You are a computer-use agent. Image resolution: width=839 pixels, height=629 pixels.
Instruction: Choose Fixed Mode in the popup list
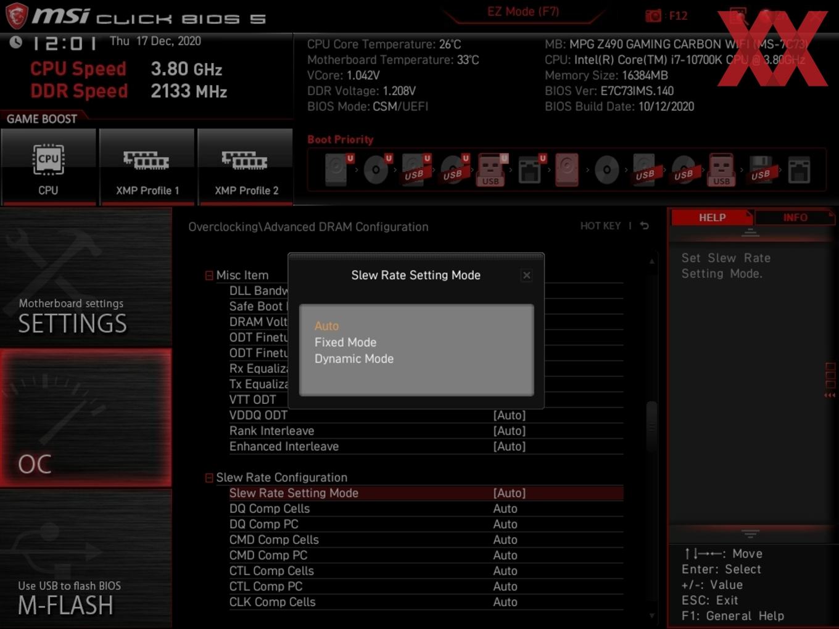tap(345, 342)
